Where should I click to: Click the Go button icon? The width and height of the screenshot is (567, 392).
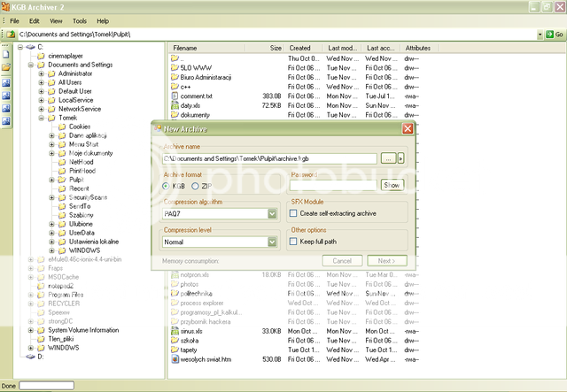[549, 35]
